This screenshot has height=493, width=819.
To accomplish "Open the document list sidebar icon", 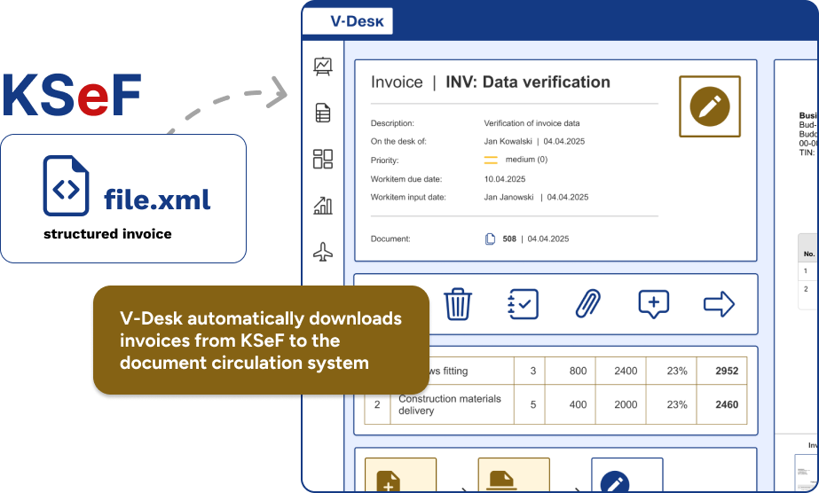I will point(323,113).
